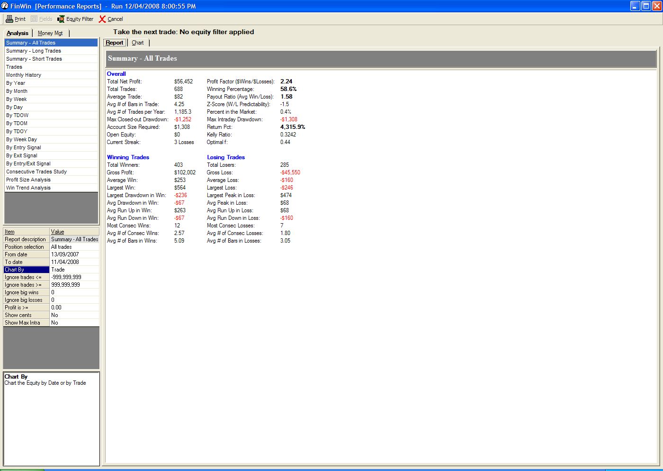Screen dimensions: 663x471
Task: Click the Report description value field
Action: click(x=75, y=239)
